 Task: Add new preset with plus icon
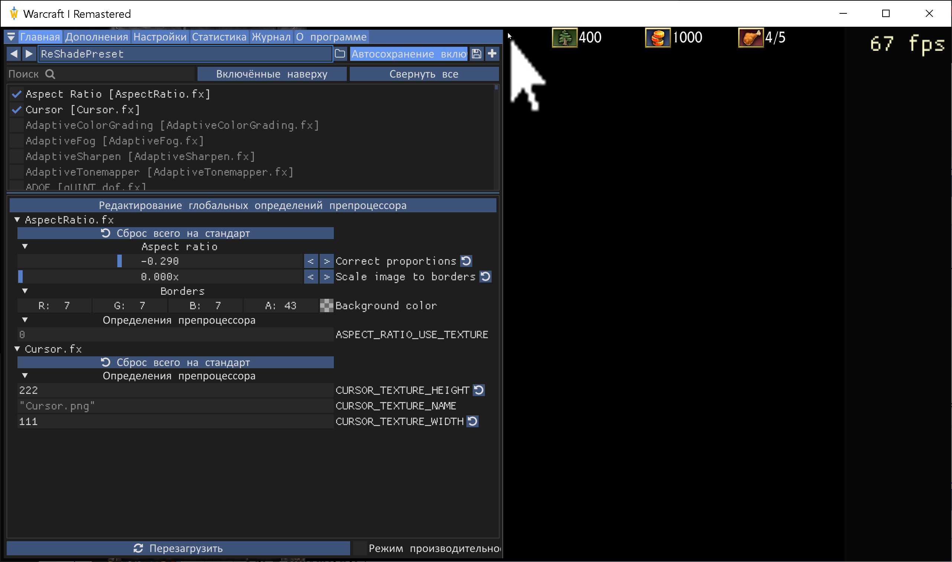[x=492, y=54]
